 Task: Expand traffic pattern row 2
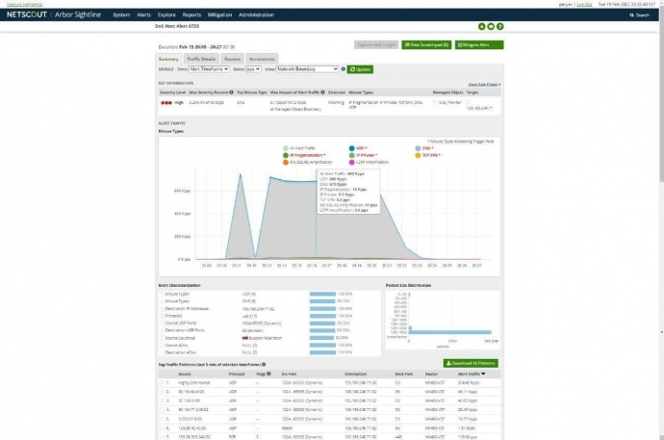coord(163,392)
